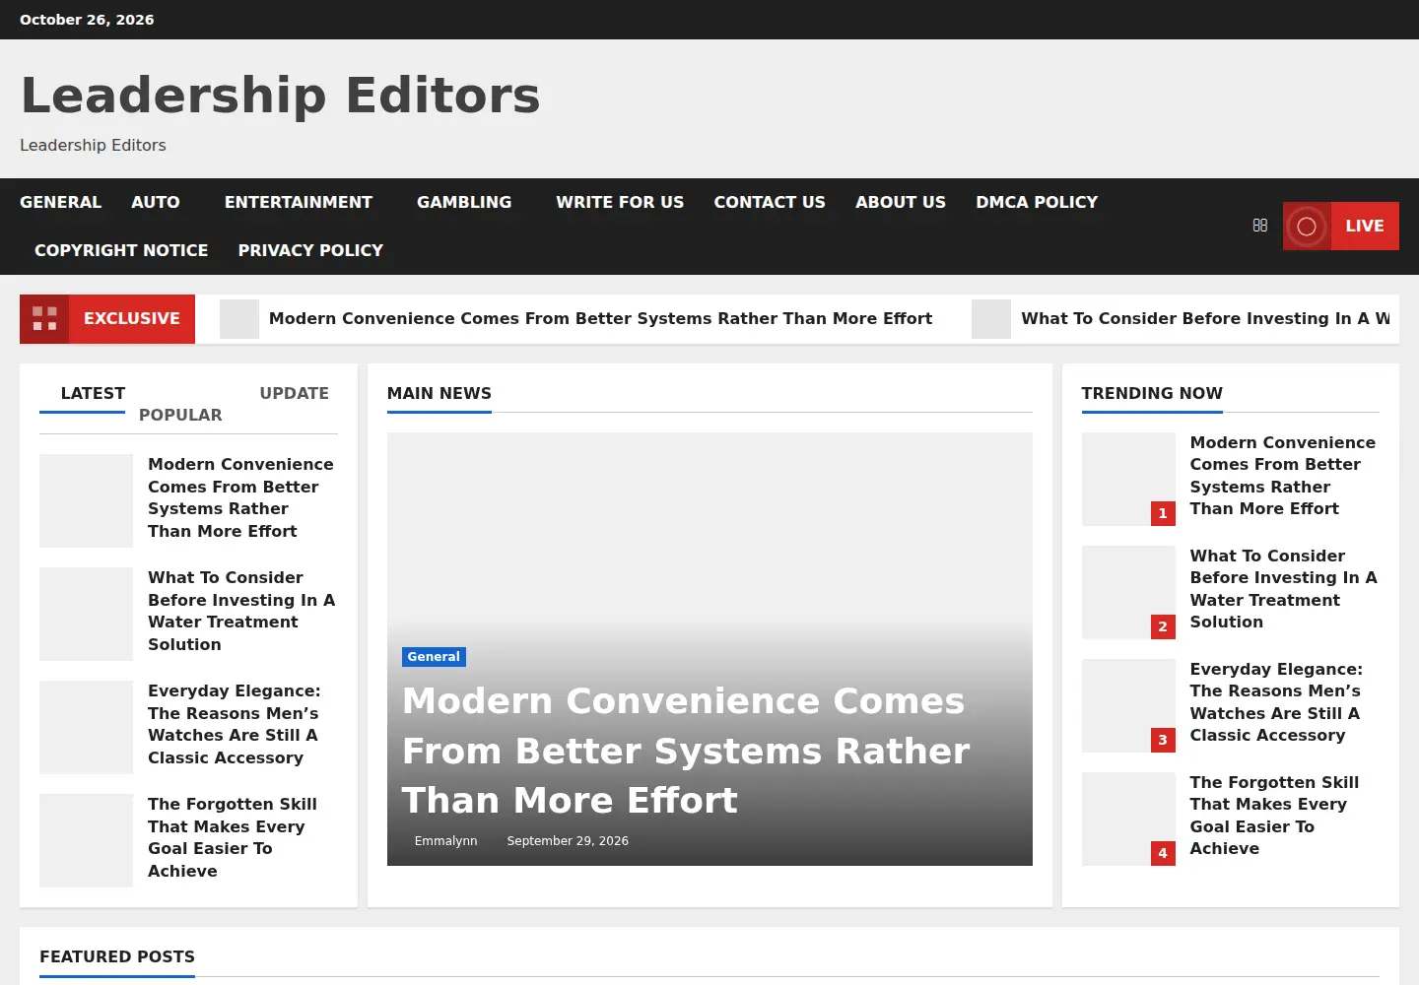Click the red LIVE button

pyautogui.click(x=1340, y=226)
